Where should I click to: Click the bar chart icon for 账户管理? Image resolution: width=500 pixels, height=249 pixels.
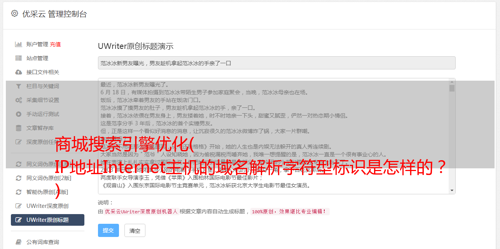[x=18, y=44]
